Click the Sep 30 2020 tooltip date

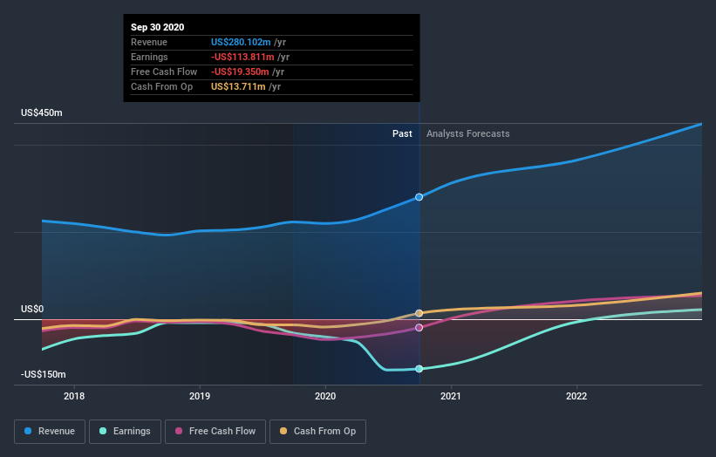pyautogui.click(x=158, y=27)
